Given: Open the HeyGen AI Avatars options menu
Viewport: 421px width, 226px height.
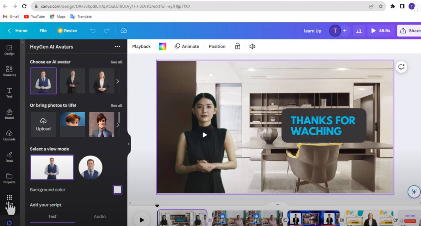Looking at the screenshot, I should click(117, 46).
